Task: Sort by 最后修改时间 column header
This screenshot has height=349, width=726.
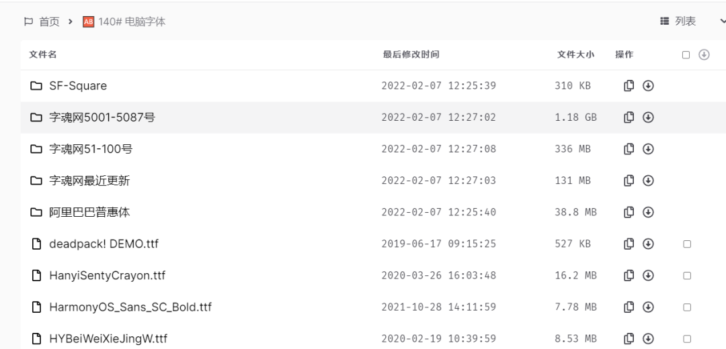Action: coord(411,55)
